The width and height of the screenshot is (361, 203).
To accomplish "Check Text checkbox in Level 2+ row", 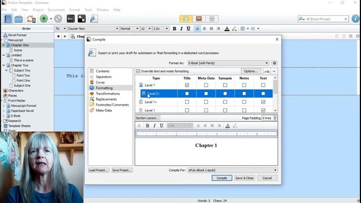I will pyautogui.click(x=263, y=94).
